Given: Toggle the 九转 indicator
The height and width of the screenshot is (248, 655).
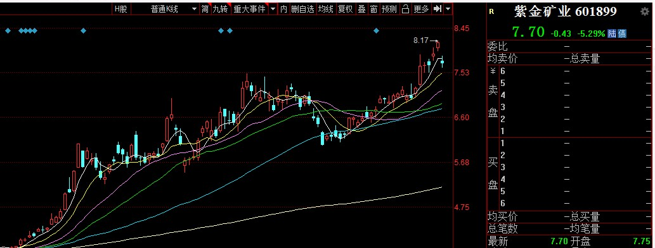Looking at the screenshot, I should pos(220,9).
